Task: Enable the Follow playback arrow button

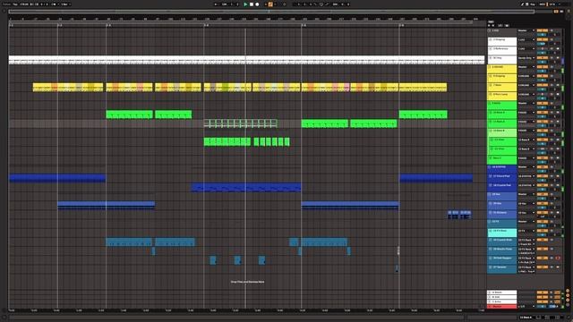Action: (x=216, y=4)
